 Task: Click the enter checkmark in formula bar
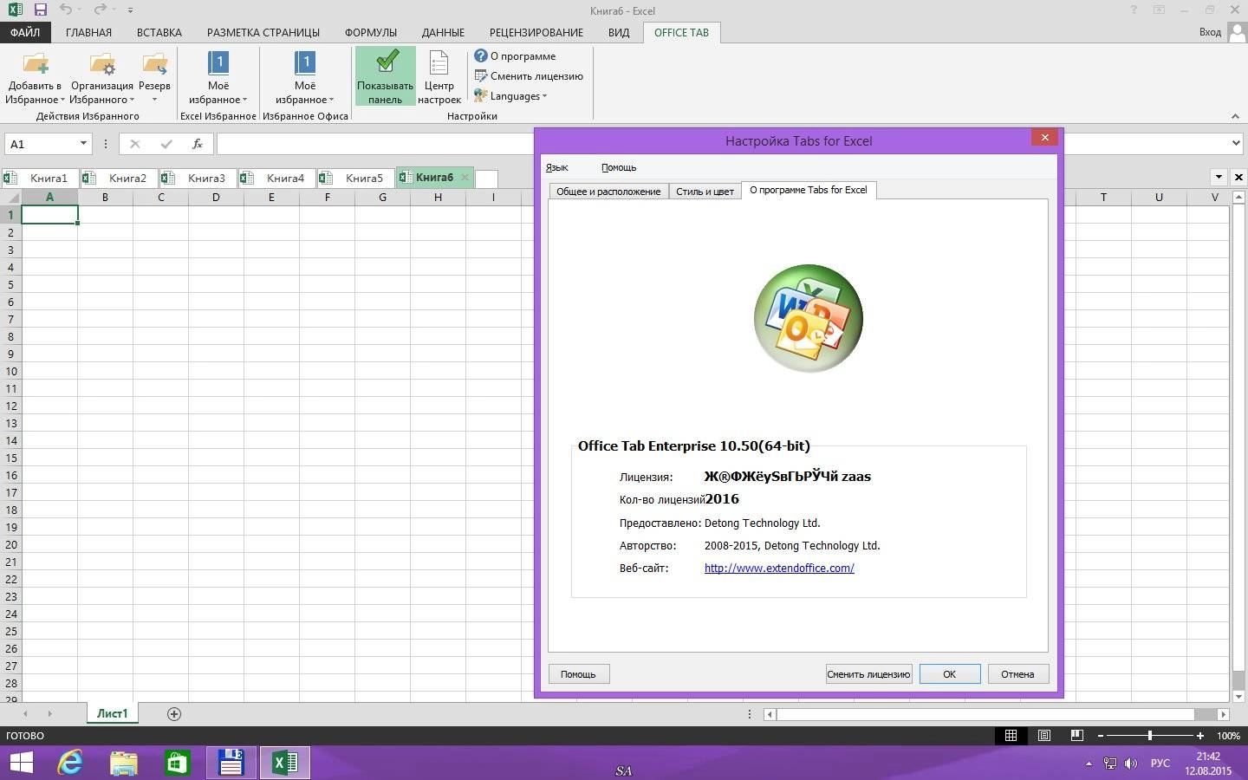(x=166, y=144)
